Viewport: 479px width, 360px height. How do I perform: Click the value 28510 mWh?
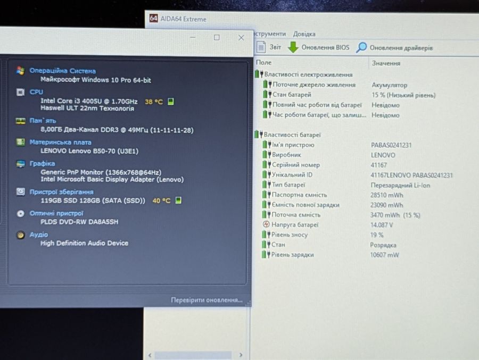387,195
